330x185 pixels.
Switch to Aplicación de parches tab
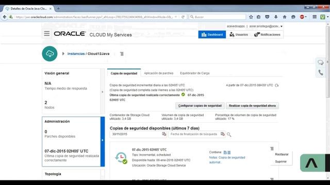(x=159, y=73)
